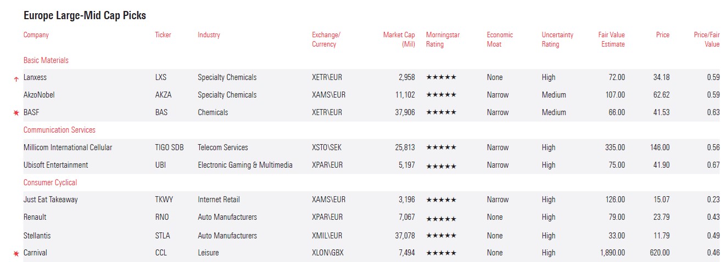Click the red up arrow beside Lanxess

[x=16, y=78]
